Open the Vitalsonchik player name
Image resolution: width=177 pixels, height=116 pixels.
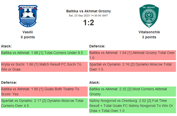click(149, 32)
